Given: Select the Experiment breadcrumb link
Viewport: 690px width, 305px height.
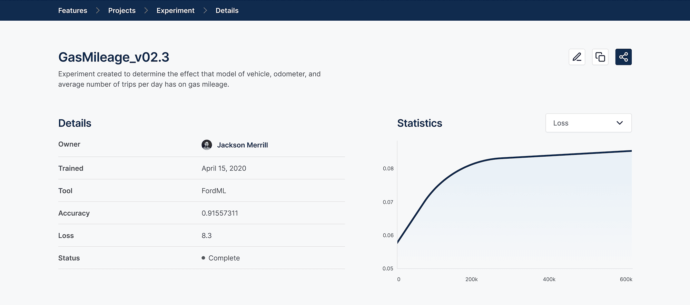Looking at the screenshot, I should [175, 10].
